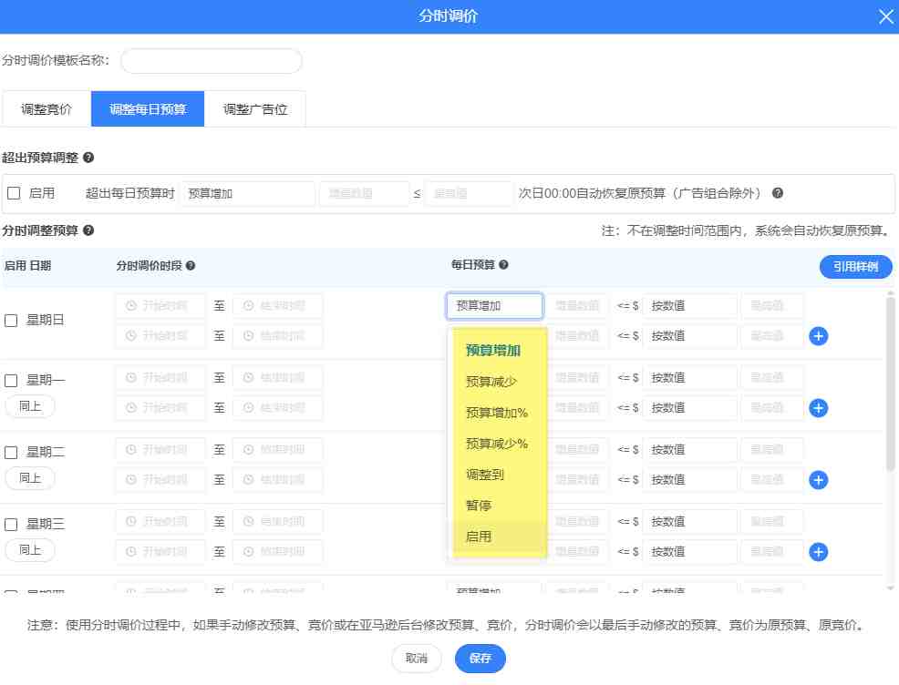The height and width of the screenshot is (685, 899).
Task: Open the 预算增加 dropdown after 超出每日预算时
Action: pyautogui.click(x=248, y=194)
